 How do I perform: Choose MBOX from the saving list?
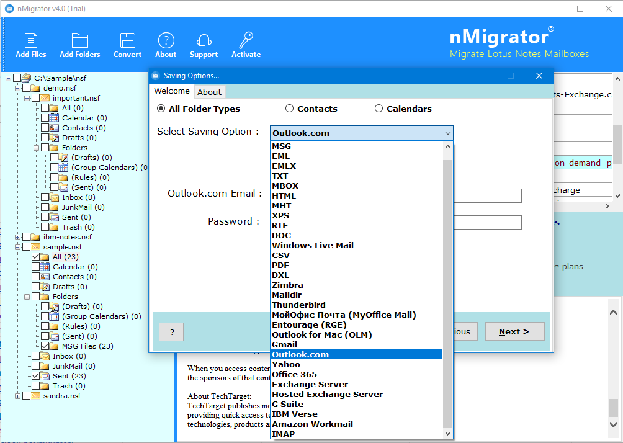point(356,186)
